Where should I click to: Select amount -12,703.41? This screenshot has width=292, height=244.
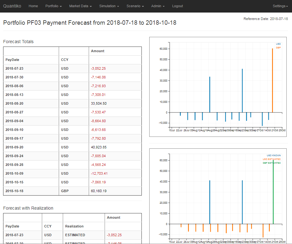(x=99, y=174)
